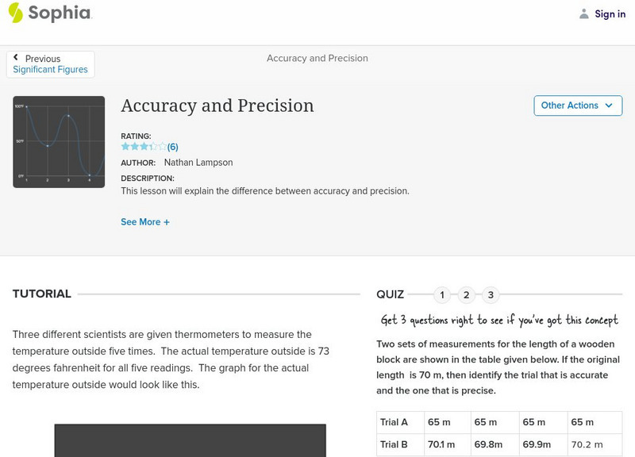
Task: Select the first rating star
Action: pyautogui.click(x=124, y=146)
